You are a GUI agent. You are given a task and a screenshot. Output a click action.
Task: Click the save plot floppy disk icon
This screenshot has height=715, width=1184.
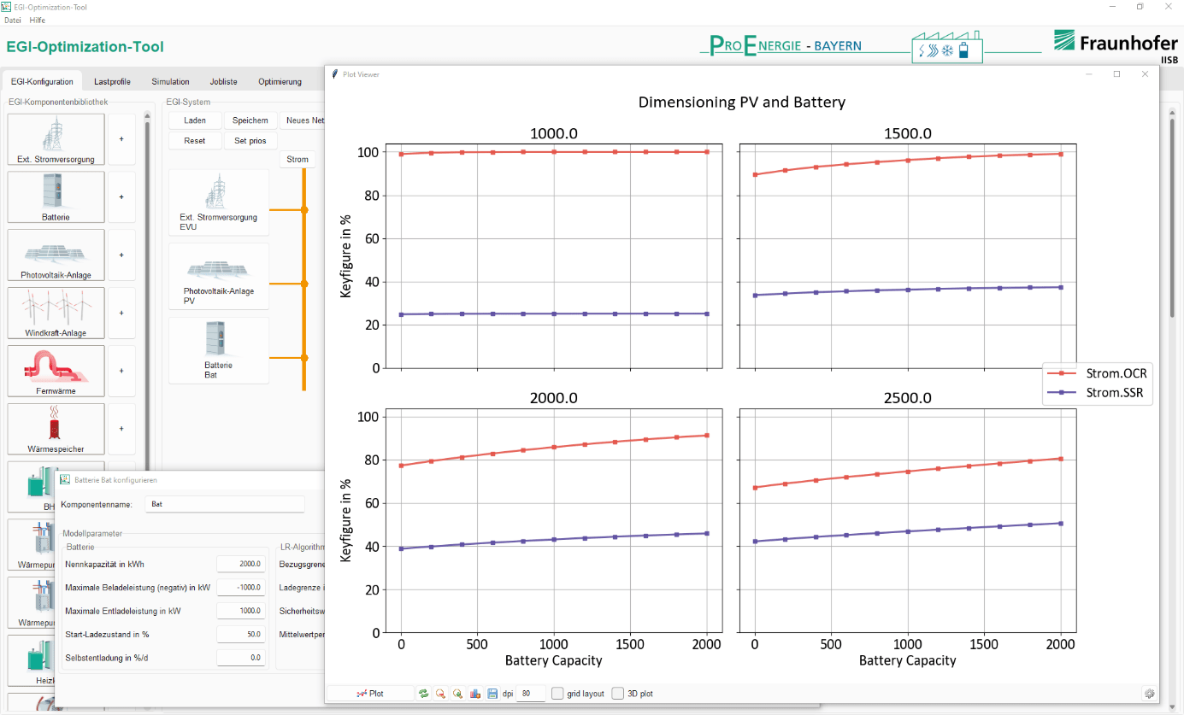(492, 694)
